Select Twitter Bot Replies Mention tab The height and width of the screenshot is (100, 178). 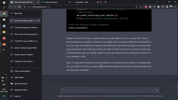[24, 2]
